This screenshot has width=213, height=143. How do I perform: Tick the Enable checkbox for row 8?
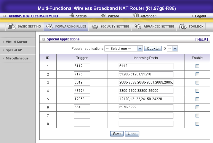pos(197,124)
